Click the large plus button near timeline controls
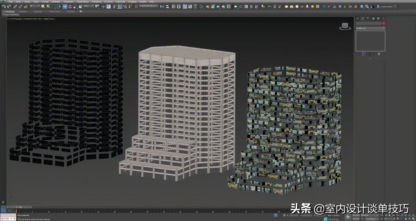This screenshot has height=221, width=416. pyautogui.click(x=348, y=217)
